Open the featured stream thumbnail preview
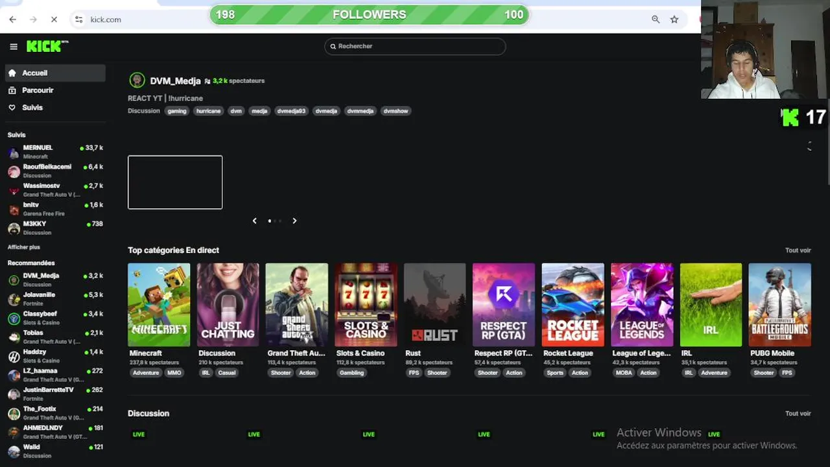 (175, 182)
